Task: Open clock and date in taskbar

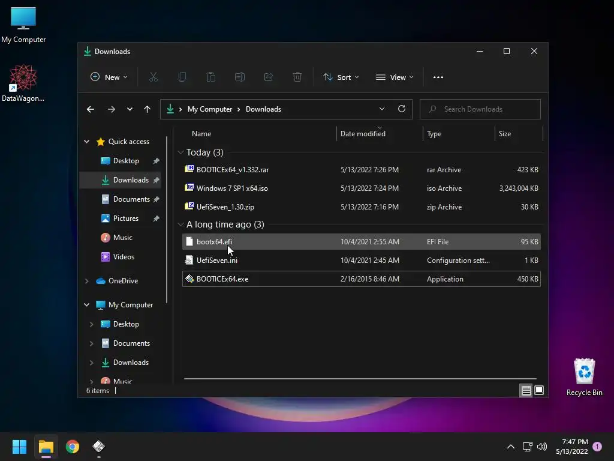Action: click(x=571, y=447)
